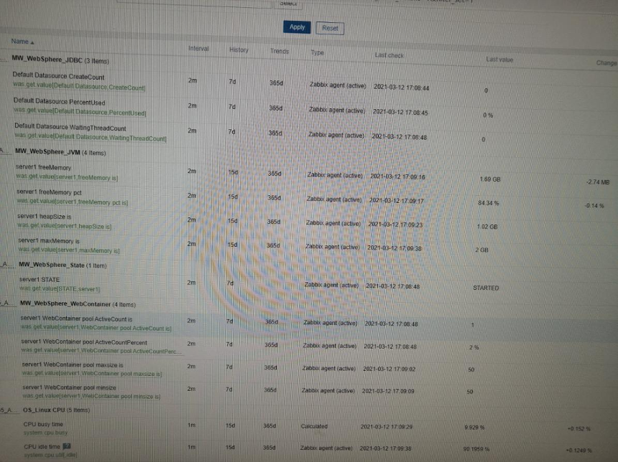
Task: Click the -0.14 % change value
Action: click(594, 205)
